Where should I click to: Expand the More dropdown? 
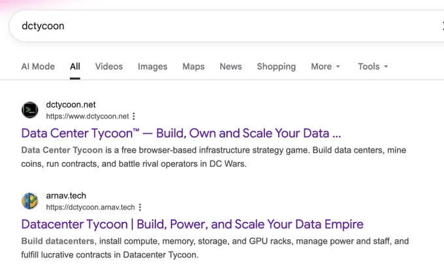pos(325,67)
